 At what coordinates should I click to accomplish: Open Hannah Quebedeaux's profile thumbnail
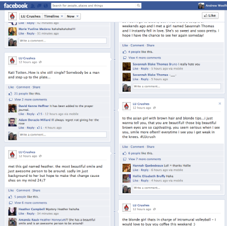[126, 168]
